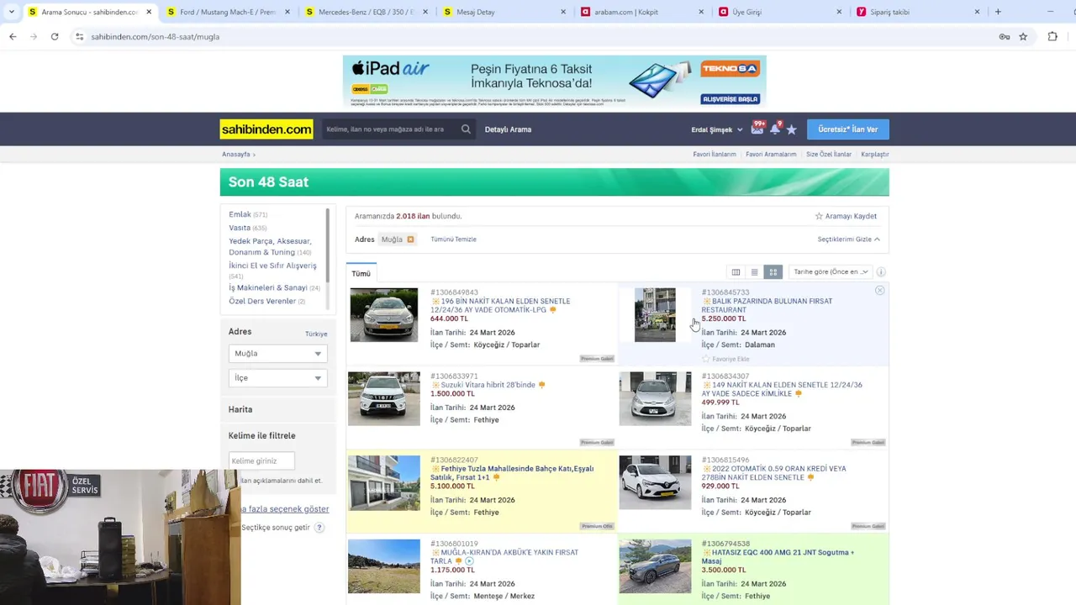1076x605 pixels.
Task: Open the notifications bell icon
Action: (775, 129)
